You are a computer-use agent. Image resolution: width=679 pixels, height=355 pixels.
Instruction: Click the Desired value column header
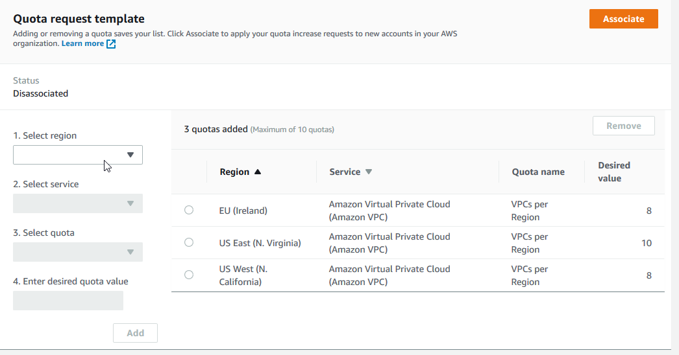(614, 172)
